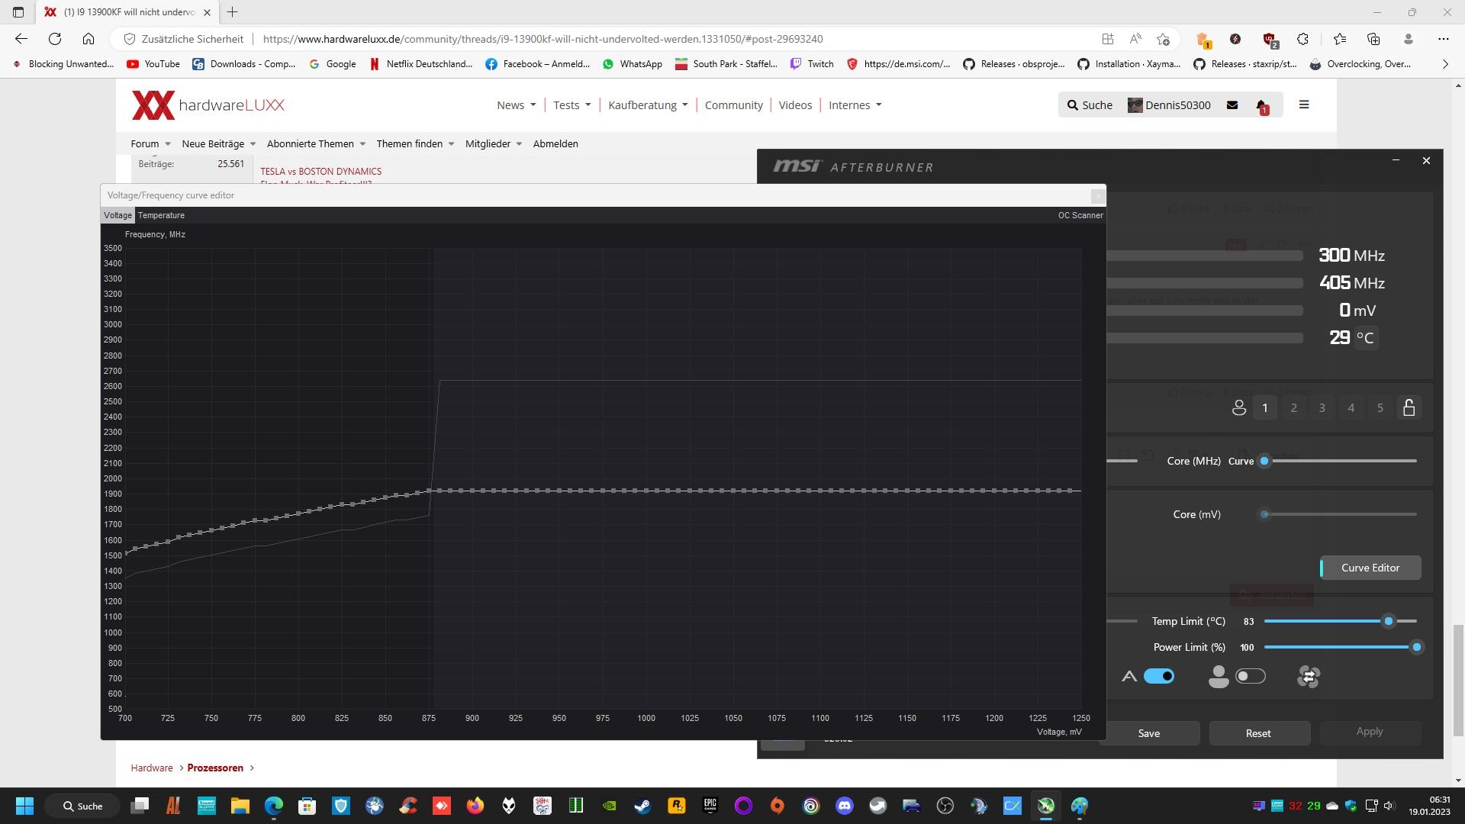Click the Power Limit slider handle

(x=1416, y=647)
